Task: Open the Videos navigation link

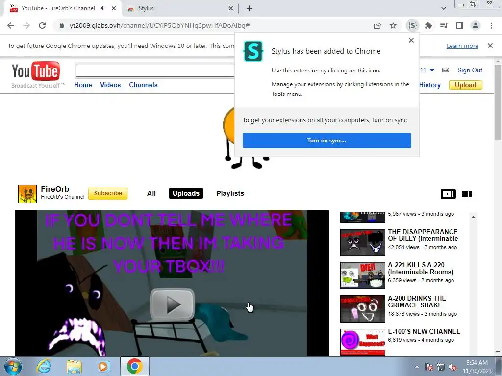Action: point(110,85)
